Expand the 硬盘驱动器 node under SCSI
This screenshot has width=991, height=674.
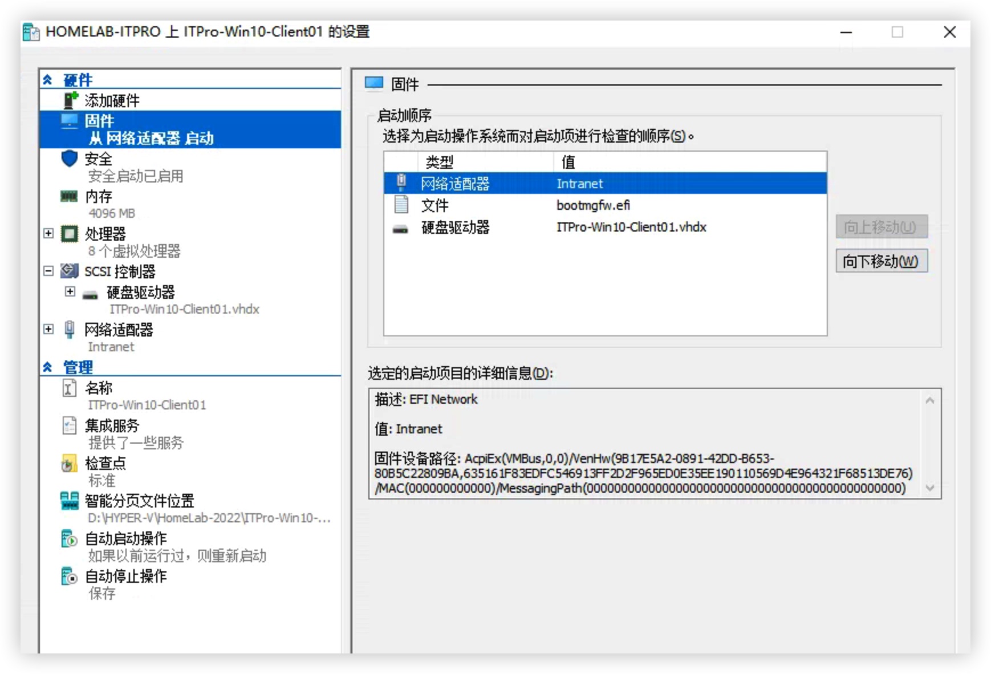point(70,291)
